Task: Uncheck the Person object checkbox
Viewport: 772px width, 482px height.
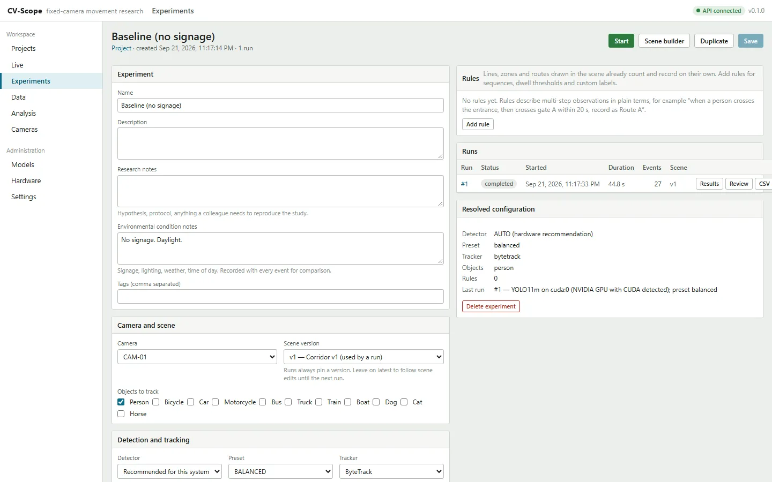Action: click(121, 402)
